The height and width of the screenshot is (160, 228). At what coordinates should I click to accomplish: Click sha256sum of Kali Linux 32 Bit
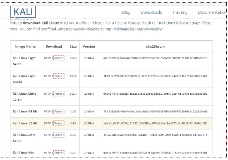pos(155,123)
